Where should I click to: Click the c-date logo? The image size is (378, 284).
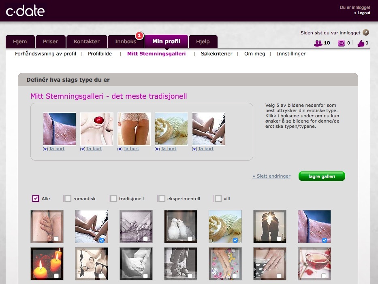coord(25,11)
